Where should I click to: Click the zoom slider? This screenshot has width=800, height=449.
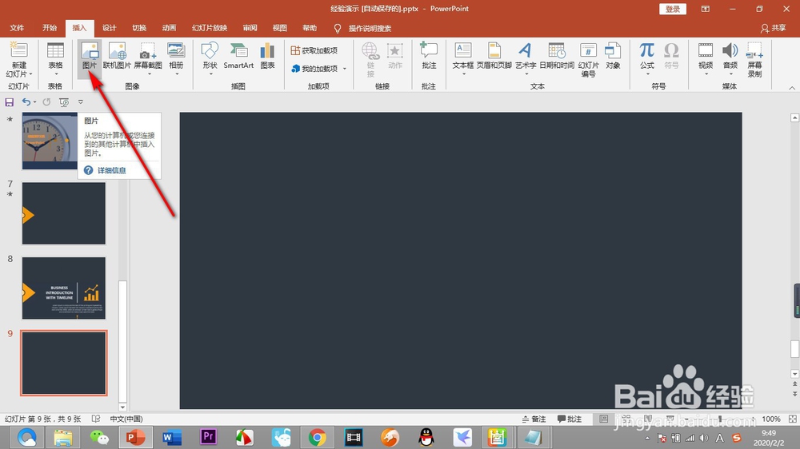tap(721, 419)
